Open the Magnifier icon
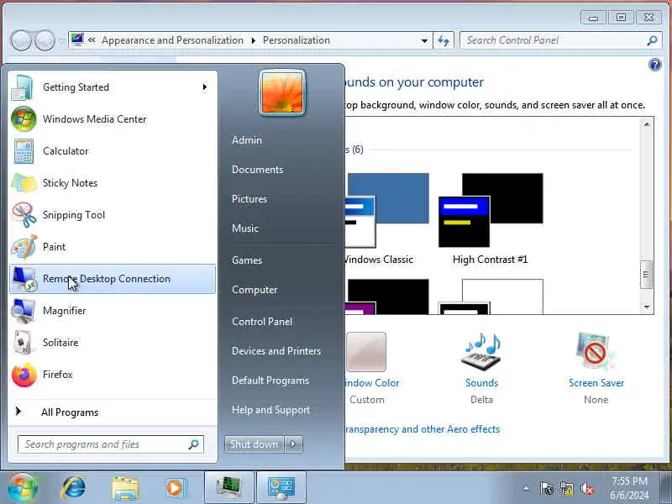Image resolution: width=672 pixels, height=504 pixels. (x=24, y=311)
